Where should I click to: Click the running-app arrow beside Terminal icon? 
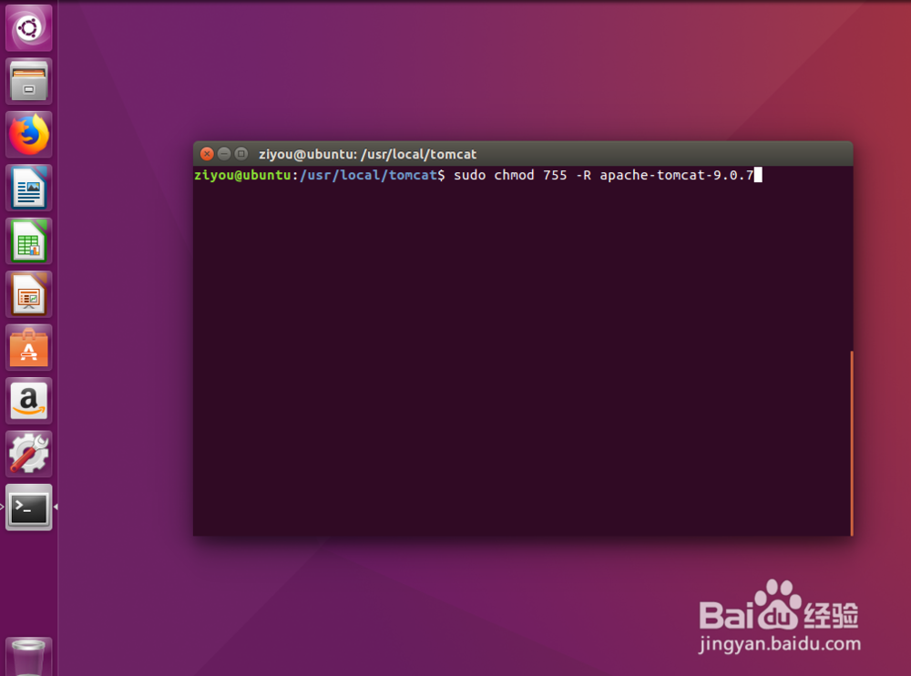(x=56, y=507)
